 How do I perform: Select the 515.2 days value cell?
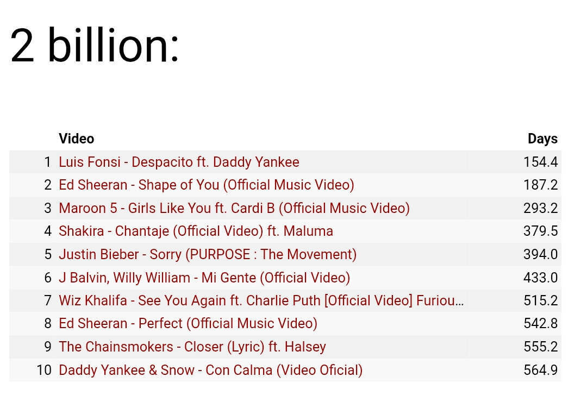tap(540, 300)
